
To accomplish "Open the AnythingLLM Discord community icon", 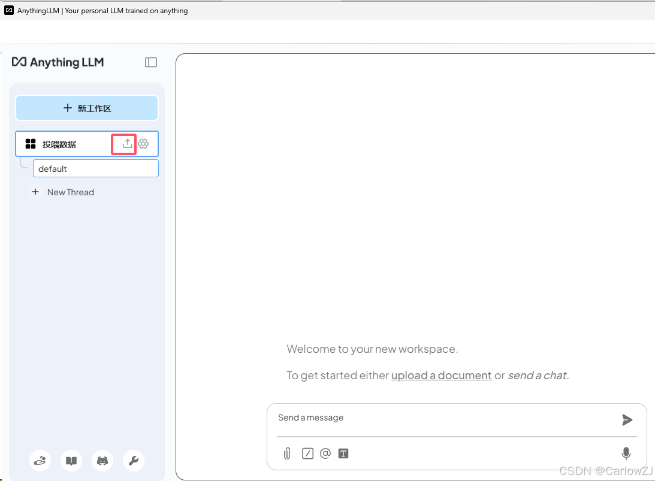I will tap(102, 461).
